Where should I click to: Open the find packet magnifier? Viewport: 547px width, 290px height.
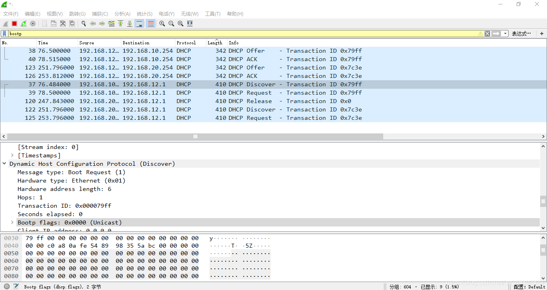pyautogui.click(x=84, y=24)
